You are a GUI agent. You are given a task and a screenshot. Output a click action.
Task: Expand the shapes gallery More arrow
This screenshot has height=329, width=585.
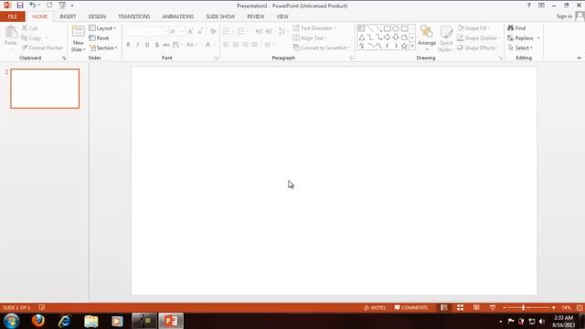coord(412,46)
